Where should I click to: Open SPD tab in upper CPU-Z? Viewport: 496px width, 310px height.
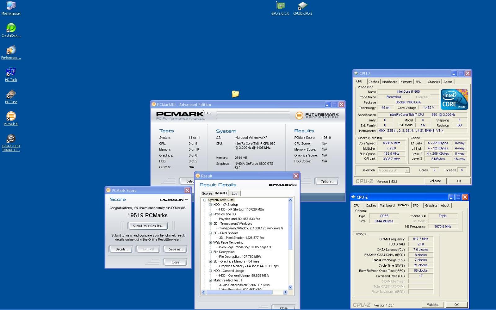[418, 82]
